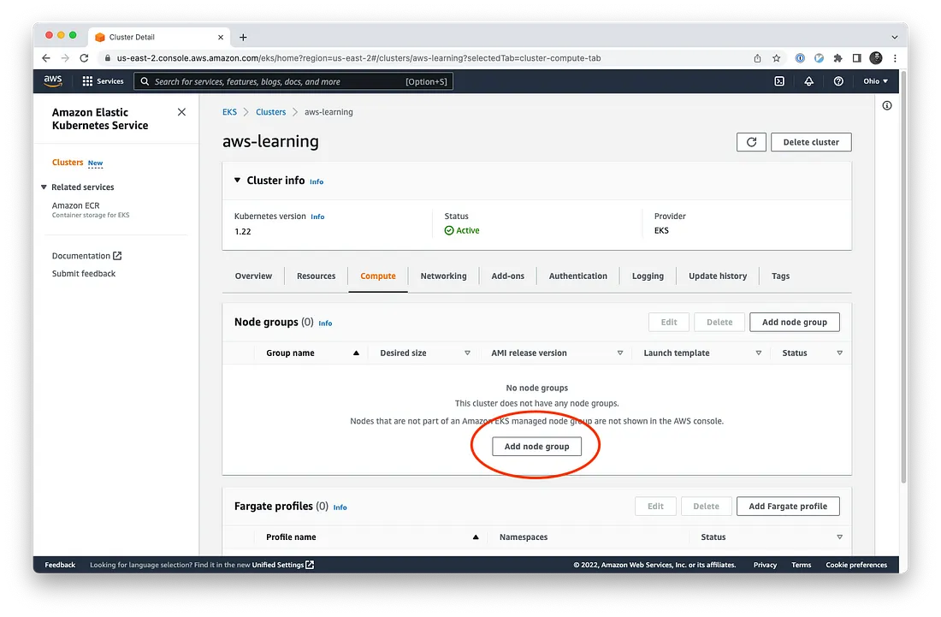The image size is (941, 617).
Task: Open the help question mark menu
Action: pos(838,81)
